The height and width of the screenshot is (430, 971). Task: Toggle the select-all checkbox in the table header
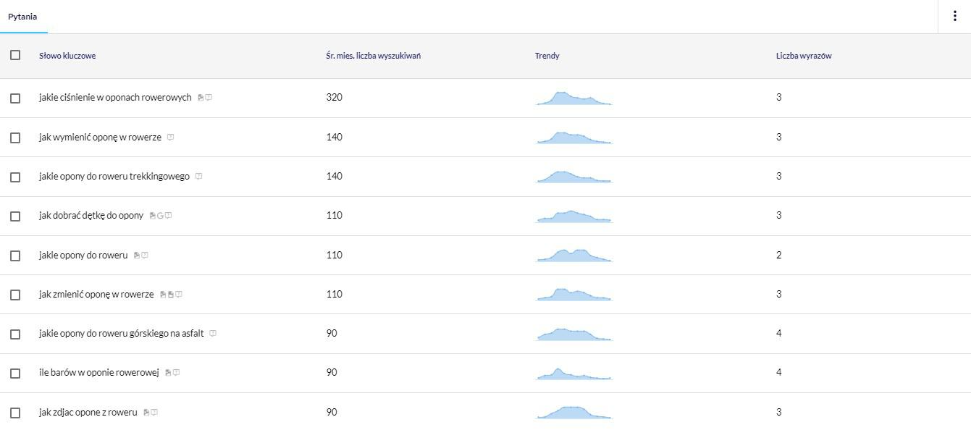[x=15, y=55]
